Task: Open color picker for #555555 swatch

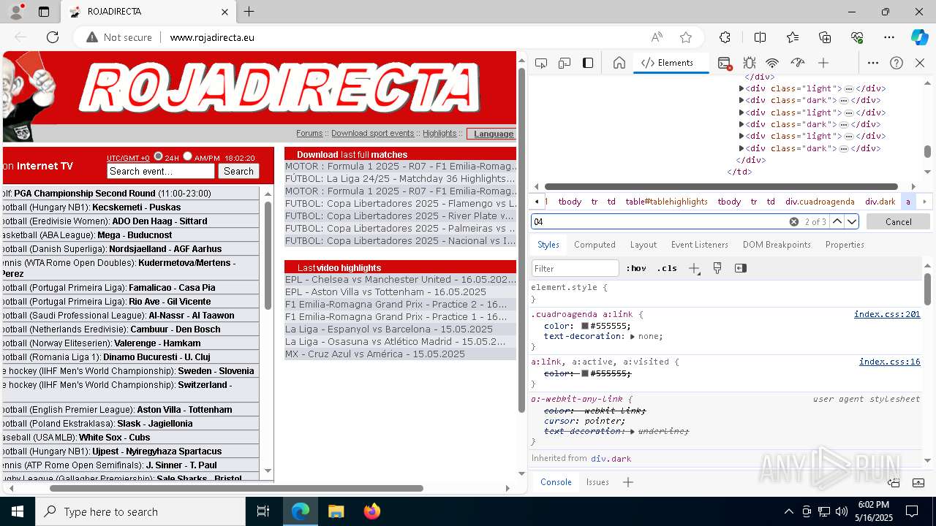Action: coord(585,326)
